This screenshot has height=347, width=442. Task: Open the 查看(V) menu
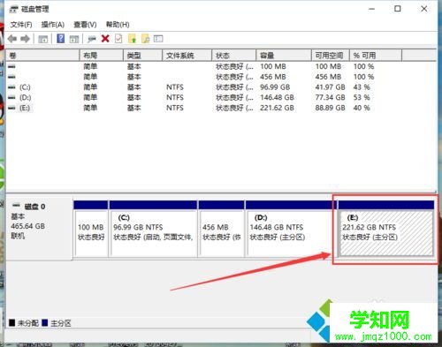(85, 25)
